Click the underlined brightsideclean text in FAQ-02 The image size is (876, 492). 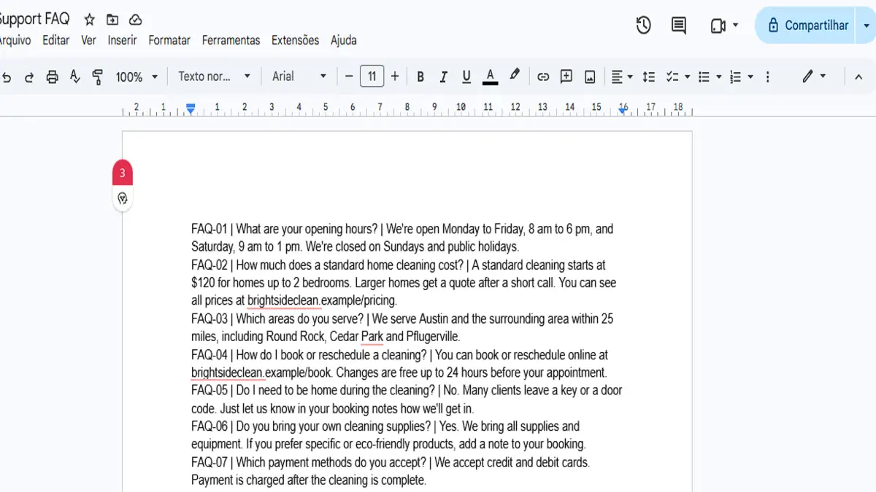click(x=285, y=301)
